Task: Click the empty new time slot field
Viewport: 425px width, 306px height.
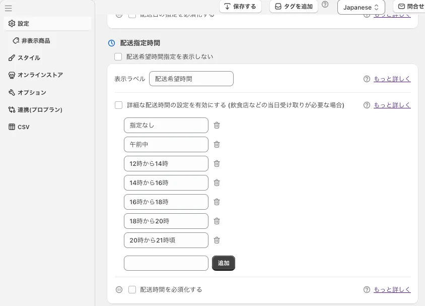Action: pyautogui.click(x=166, y=263)
